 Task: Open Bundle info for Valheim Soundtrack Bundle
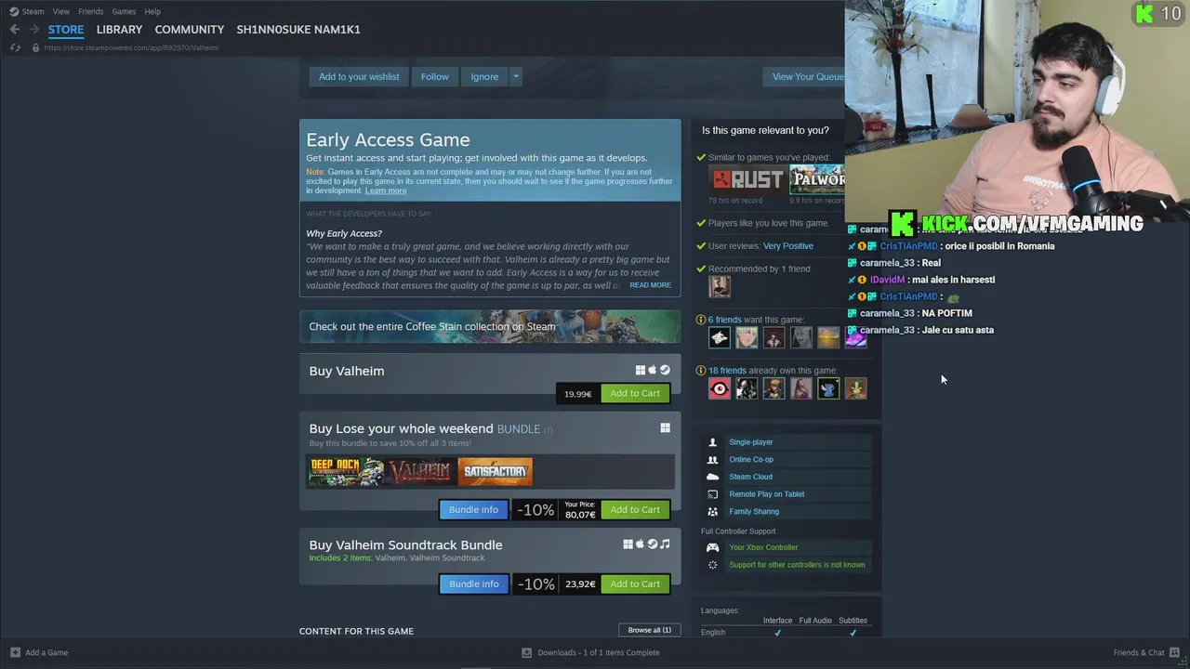coord(473,584)
